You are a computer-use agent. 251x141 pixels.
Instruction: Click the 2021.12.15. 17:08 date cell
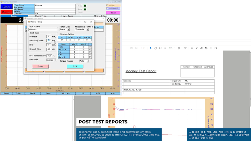146,90
